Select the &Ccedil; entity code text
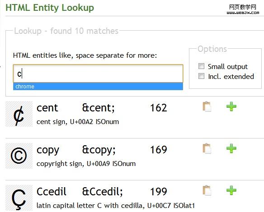The width and height of the screenshot is (264, 212). pos(102,192)
